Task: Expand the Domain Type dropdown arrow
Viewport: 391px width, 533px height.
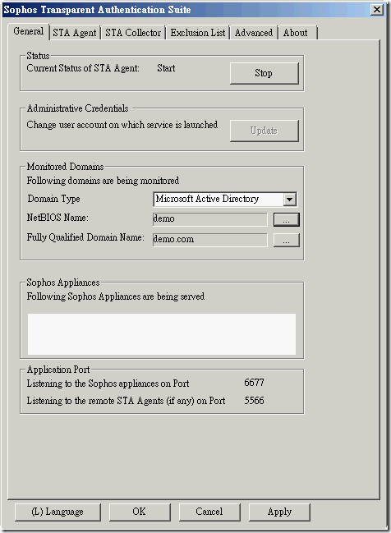Action: [x=290, y=200]
